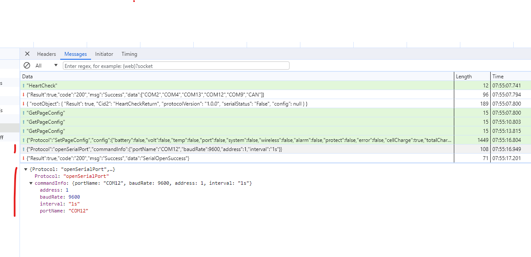Screen dimensions: 531x257
Task: Select the "HeartCheck" sent message row
Action: pyautogui.click(x=275, y=86)
